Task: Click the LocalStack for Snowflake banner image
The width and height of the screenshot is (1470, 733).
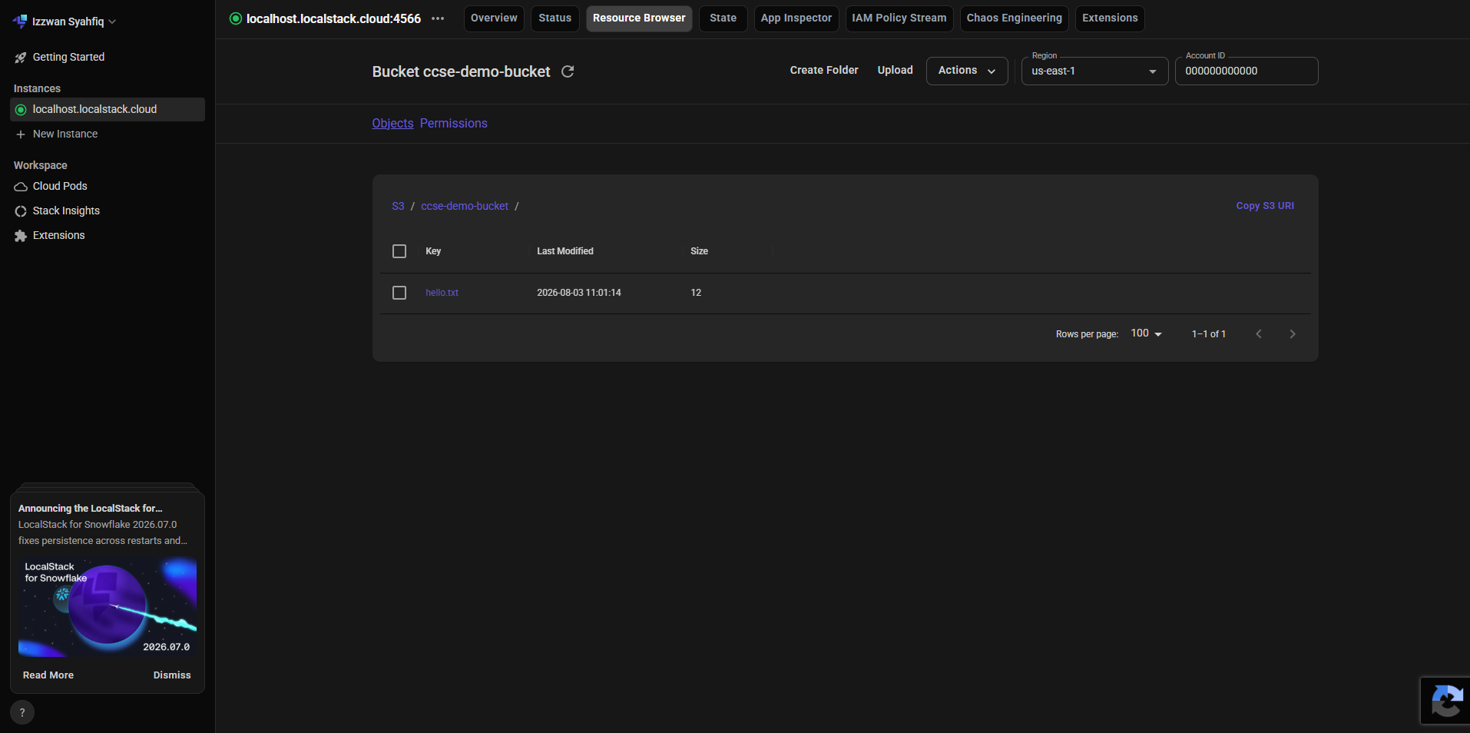Action: coord(108,607)
